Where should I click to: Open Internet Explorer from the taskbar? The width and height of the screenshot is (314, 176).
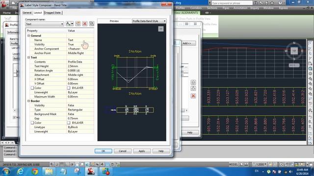coord(20,172)
